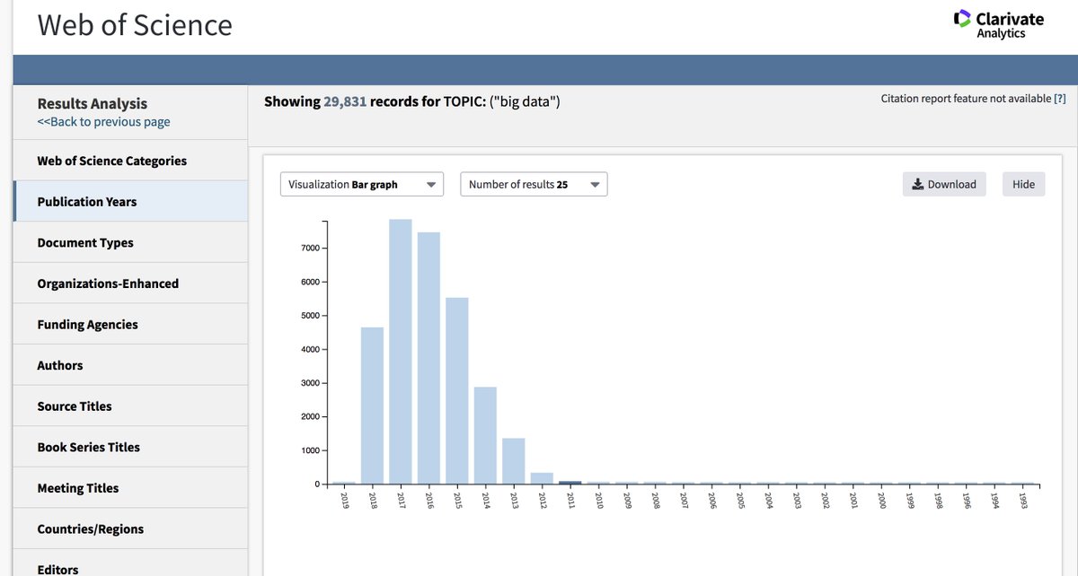The image size is (1078, 576).
Task: Click the 2014 bar in the graph
Action: tap(485, 436)
